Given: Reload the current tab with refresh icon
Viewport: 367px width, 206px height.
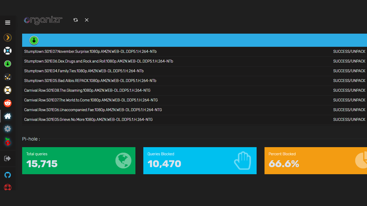Looking at the screenshot, I should pos(76,20).
